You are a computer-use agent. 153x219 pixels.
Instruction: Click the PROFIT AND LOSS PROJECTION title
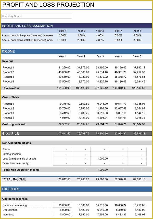click(48, 5)
